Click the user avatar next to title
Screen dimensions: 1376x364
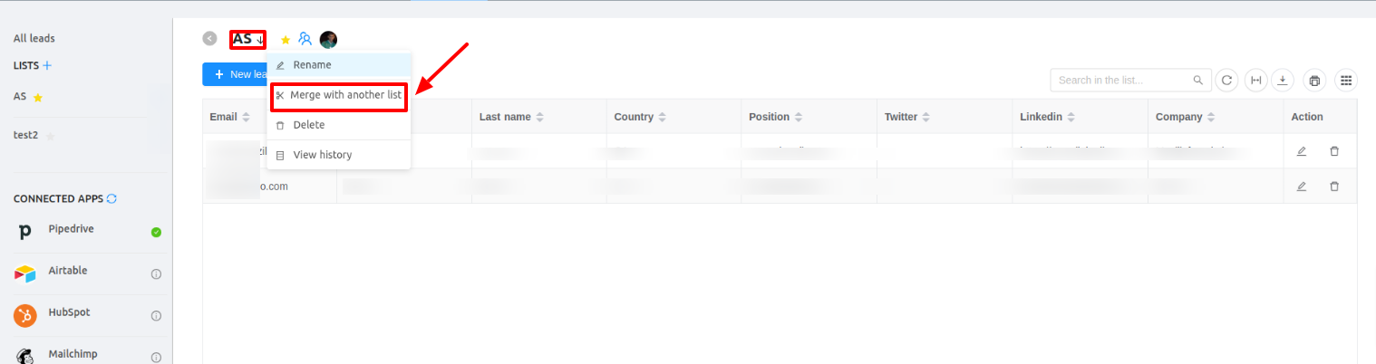(x=328, y=39)
